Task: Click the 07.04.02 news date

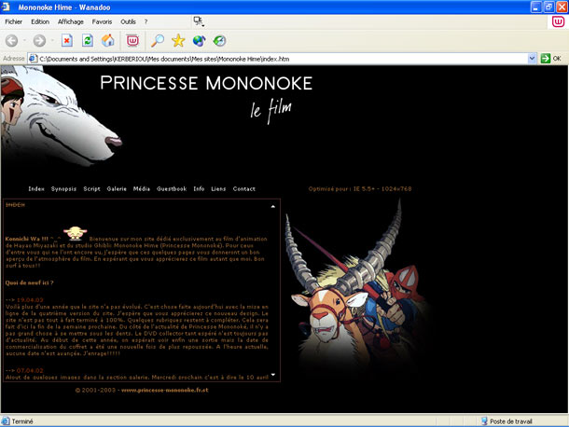Action: point(30,370)
